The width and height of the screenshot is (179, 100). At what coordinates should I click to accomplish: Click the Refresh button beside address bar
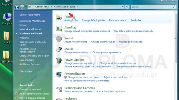(127, 7)
